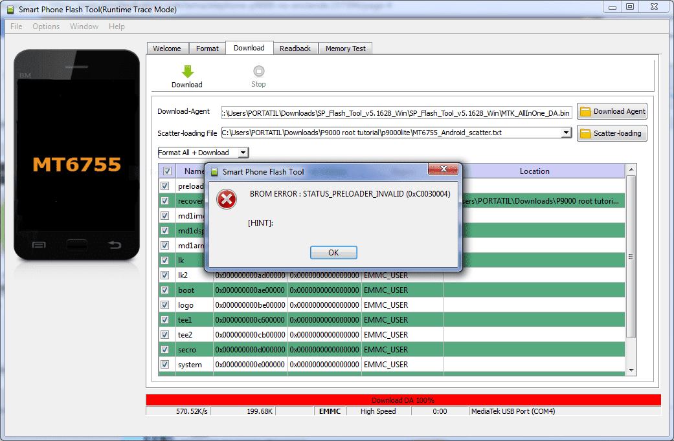Toggle the select-all checkbox in table header
The image size is (674, 441).
[167, 171]
